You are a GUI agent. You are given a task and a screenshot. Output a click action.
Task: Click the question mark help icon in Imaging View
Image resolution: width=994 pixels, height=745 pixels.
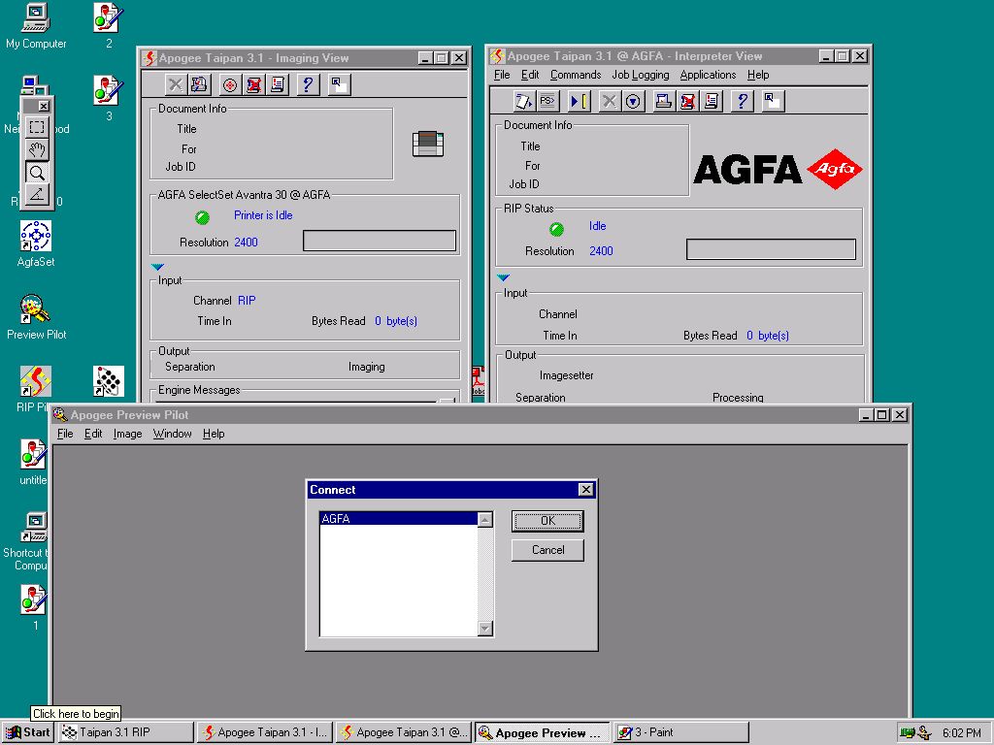[x=308, y=84]
